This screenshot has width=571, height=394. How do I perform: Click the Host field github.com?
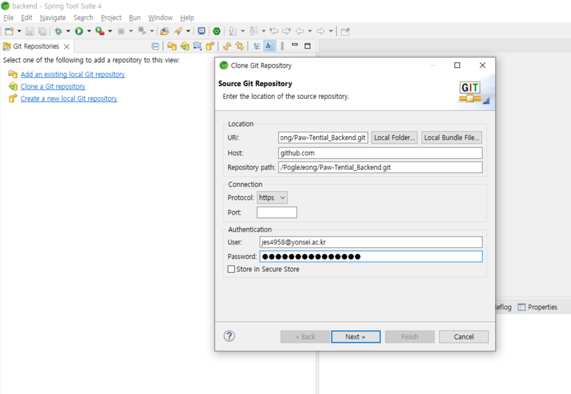[x=380, y=153]
